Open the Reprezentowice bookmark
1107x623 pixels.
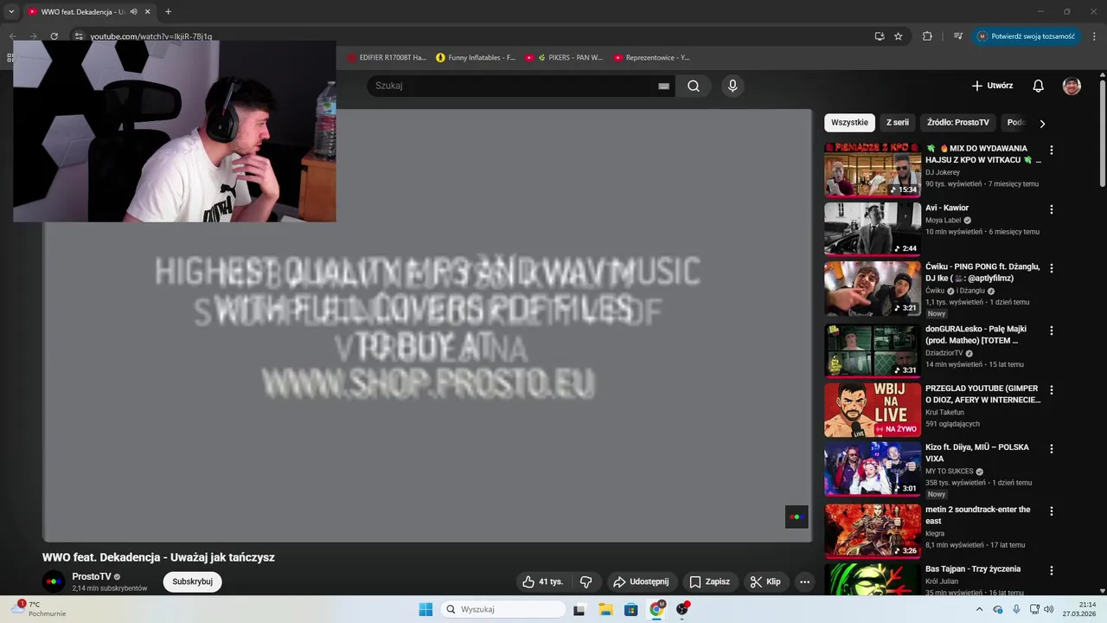coord(652,58)
